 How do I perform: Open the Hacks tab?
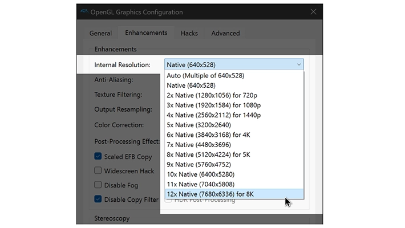[x=189, y=33]
